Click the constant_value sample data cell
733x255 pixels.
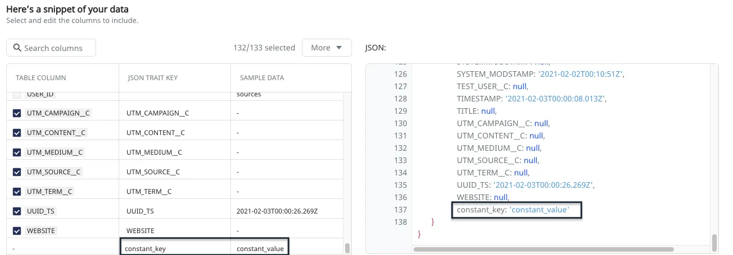tap(260, 248)
